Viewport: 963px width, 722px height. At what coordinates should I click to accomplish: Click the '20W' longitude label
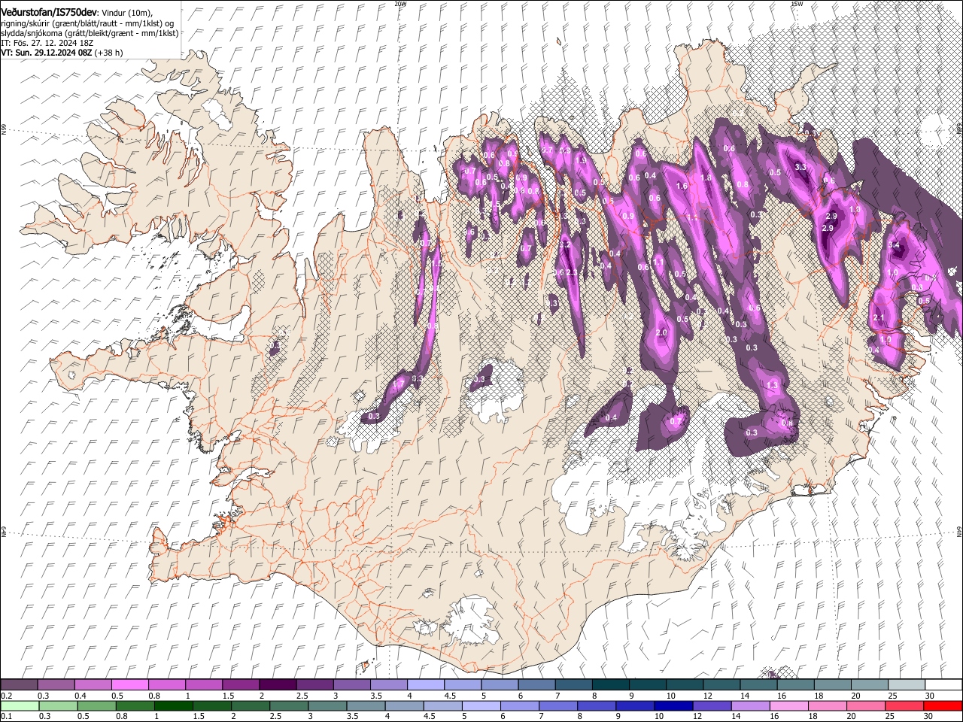(400, 3)
